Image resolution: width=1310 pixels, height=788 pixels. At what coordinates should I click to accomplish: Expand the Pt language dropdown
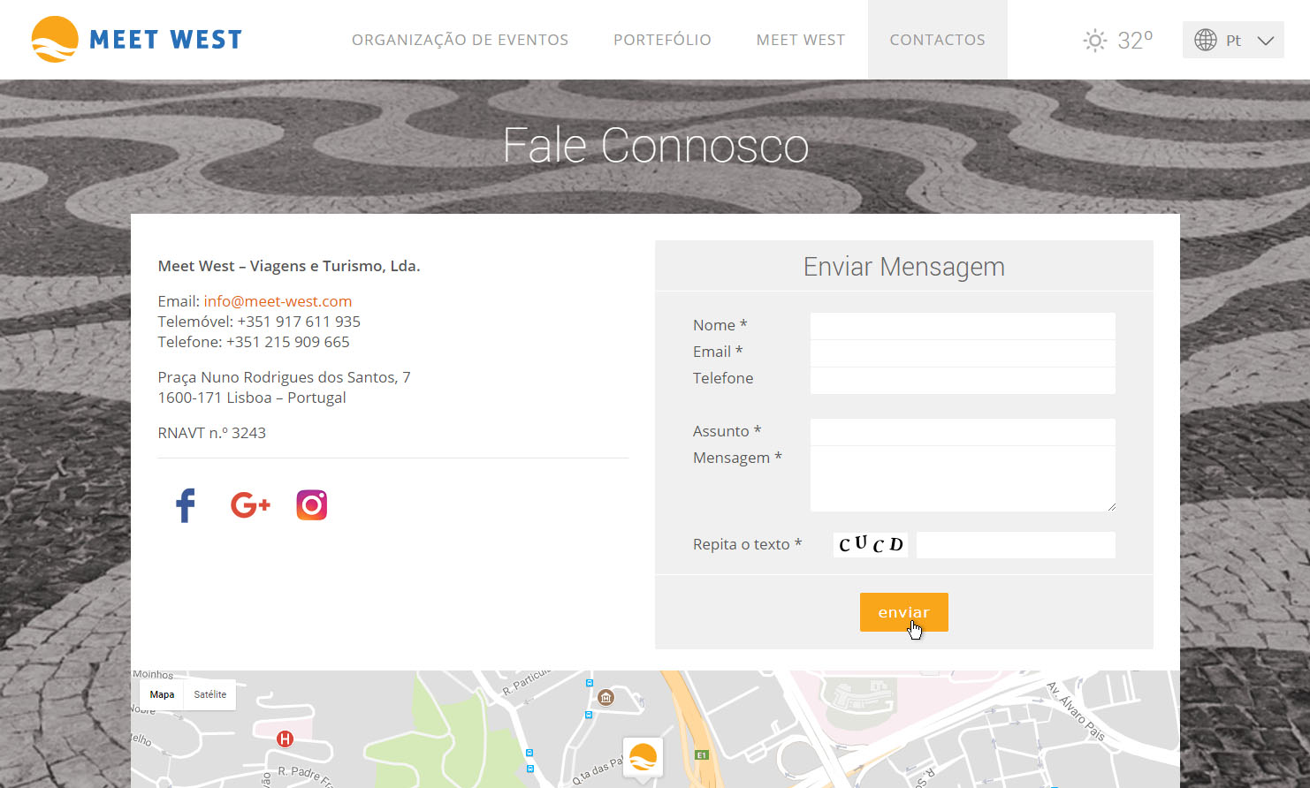[1233, 41]
